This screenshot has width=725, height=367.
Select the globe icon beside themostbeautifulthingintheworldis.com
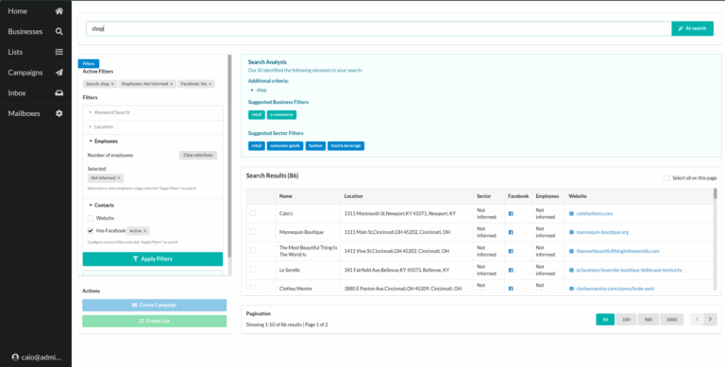pos(571,251)
